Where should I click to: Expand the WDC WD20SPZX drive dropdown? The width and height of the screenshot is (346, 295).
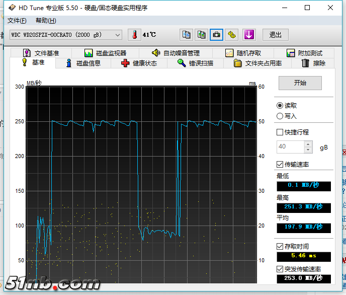118,35
